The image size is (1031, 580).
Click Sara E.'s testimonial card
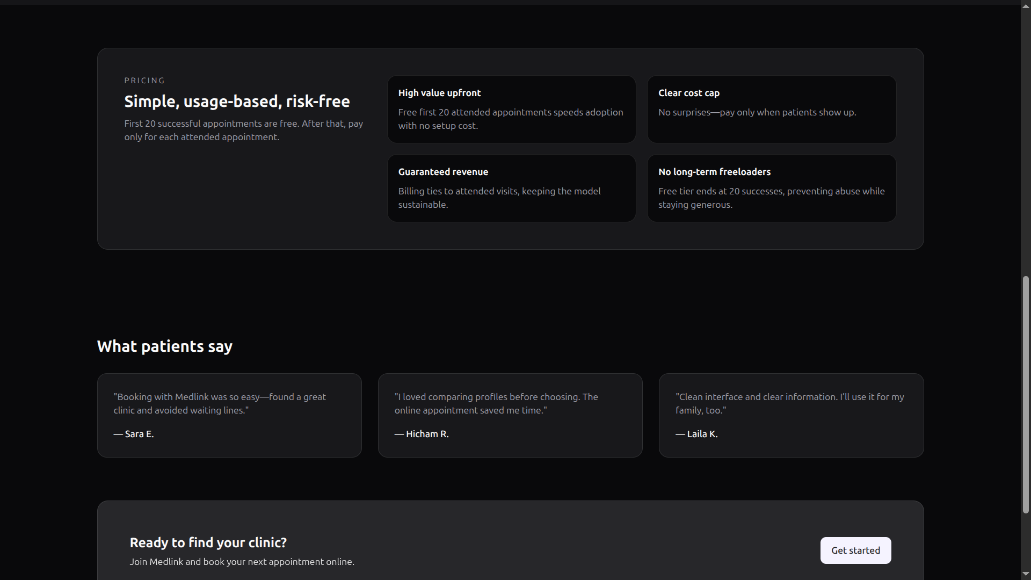coord(229,415)
